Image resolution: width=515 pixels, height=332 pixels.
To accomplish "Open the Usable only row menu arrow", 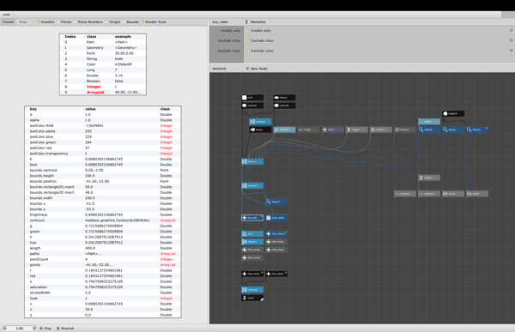I will (x=511, y=30).
